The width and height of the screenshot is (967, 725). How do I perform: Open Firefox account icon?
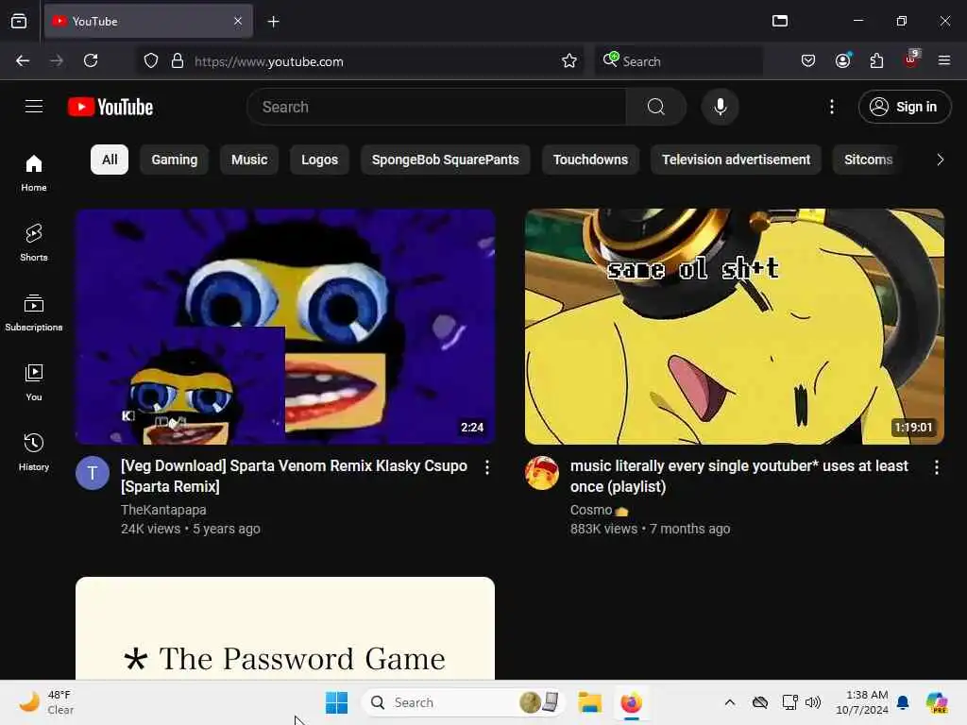click(x=842, y=60)
